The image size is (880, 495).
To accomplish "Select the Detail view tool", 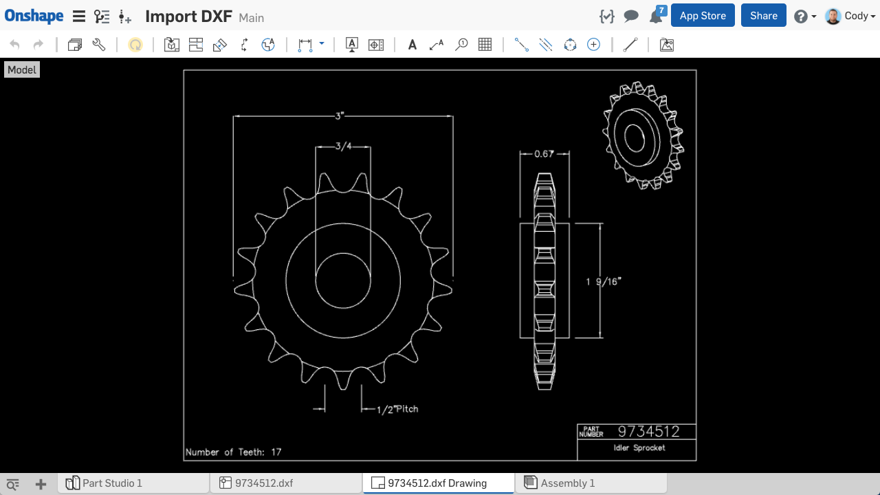I will [x=461, y=44].
